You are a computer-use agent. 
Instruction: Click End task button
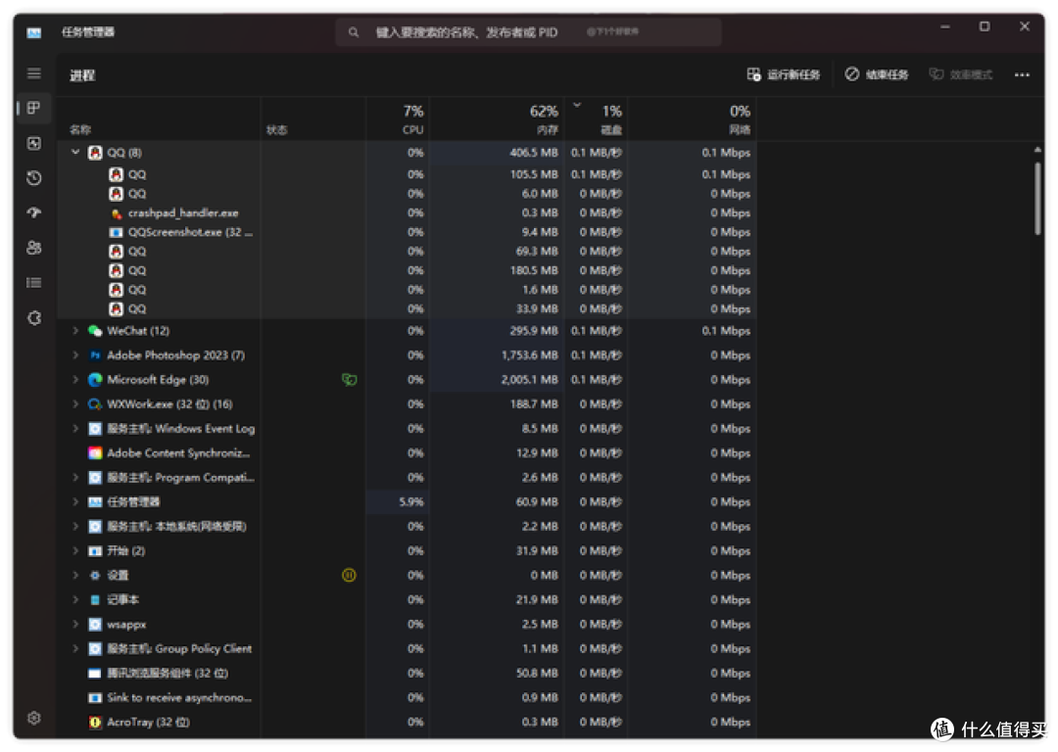877,74
